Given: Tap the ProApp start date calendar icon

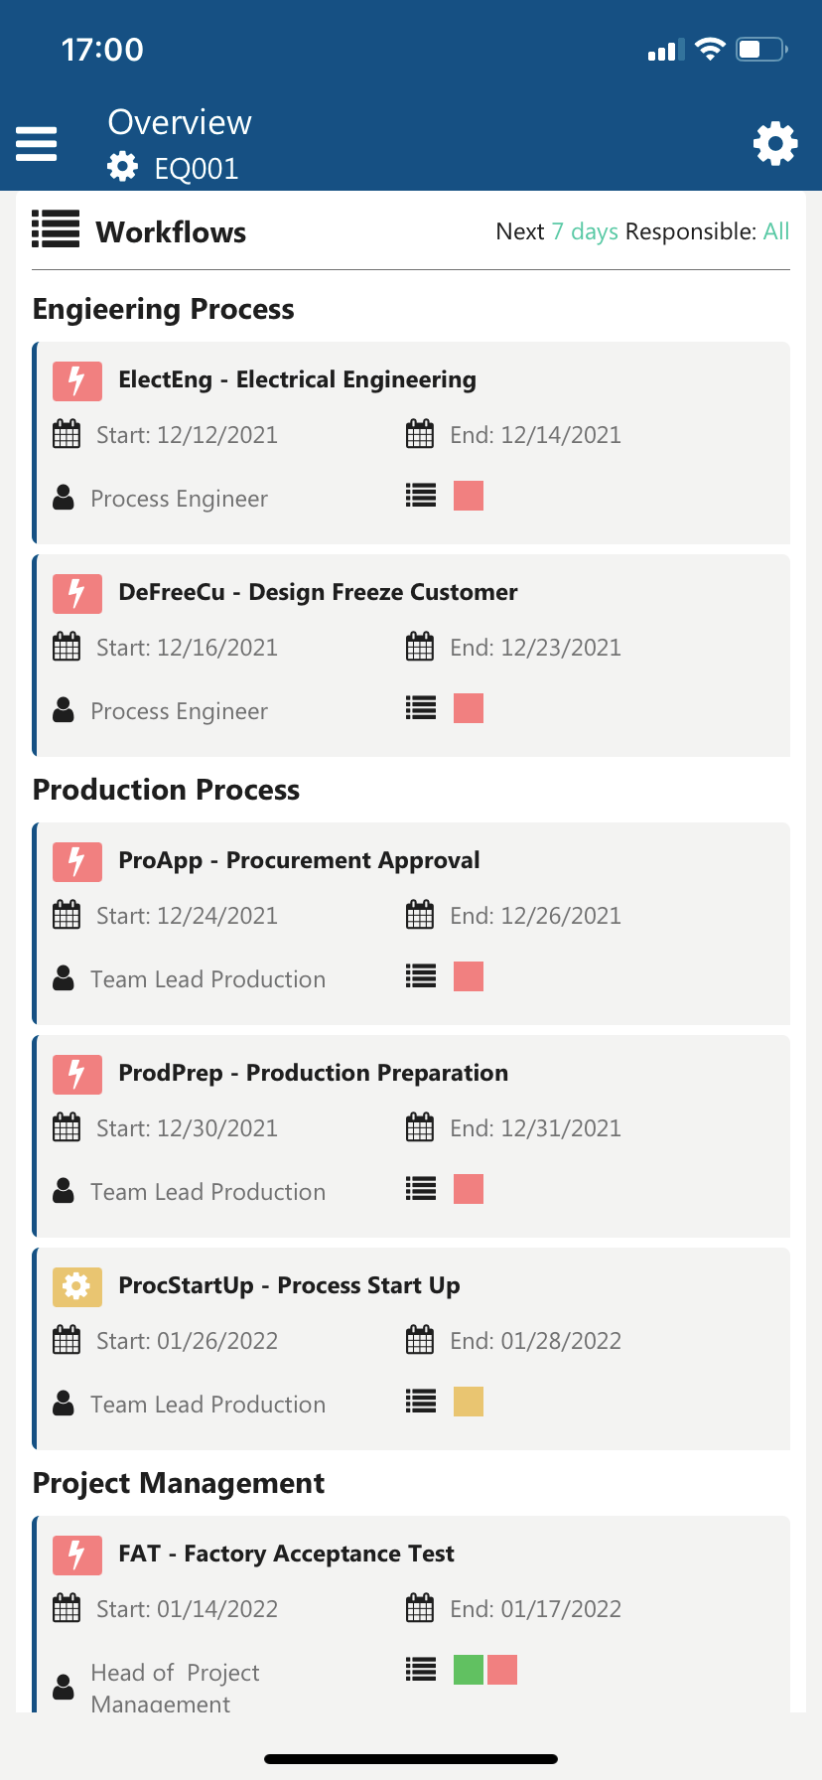Looking at the screenshot, I should [x=67, y=915].
